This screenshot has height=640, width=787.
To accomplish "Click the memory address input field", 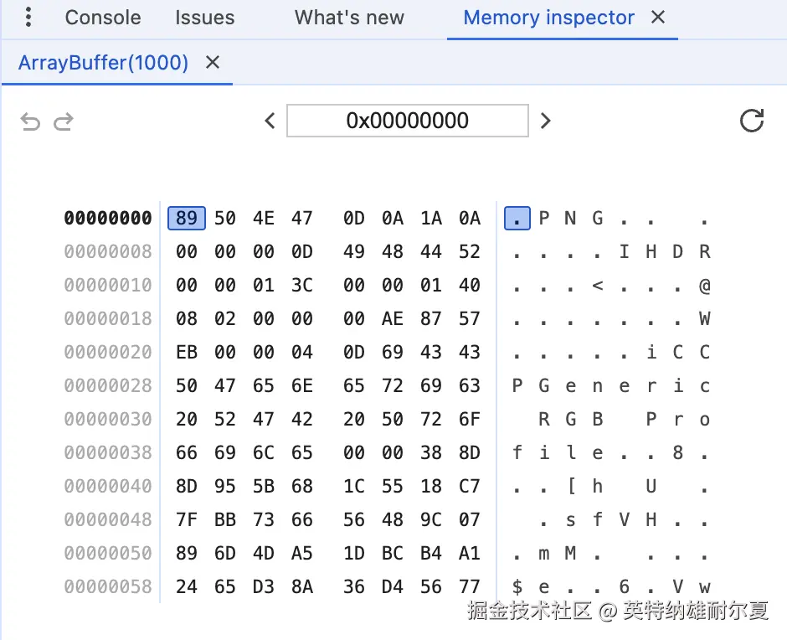I will 408,121.
